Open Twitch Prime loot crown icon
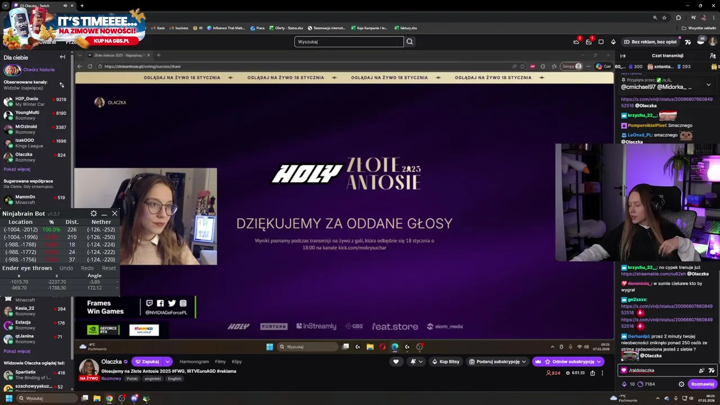This screenshot has width=720, height=405. pyautogui.click(x=576, y=42)
